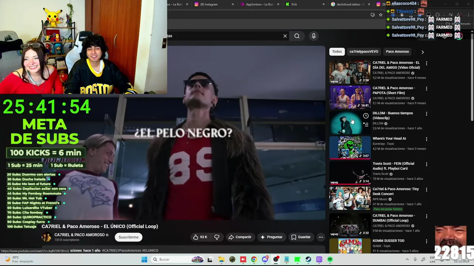Screen dimensions: 474x266
Task: Click the #CA7RIELYPacoAmoroso hashtag
Action: 121,250
